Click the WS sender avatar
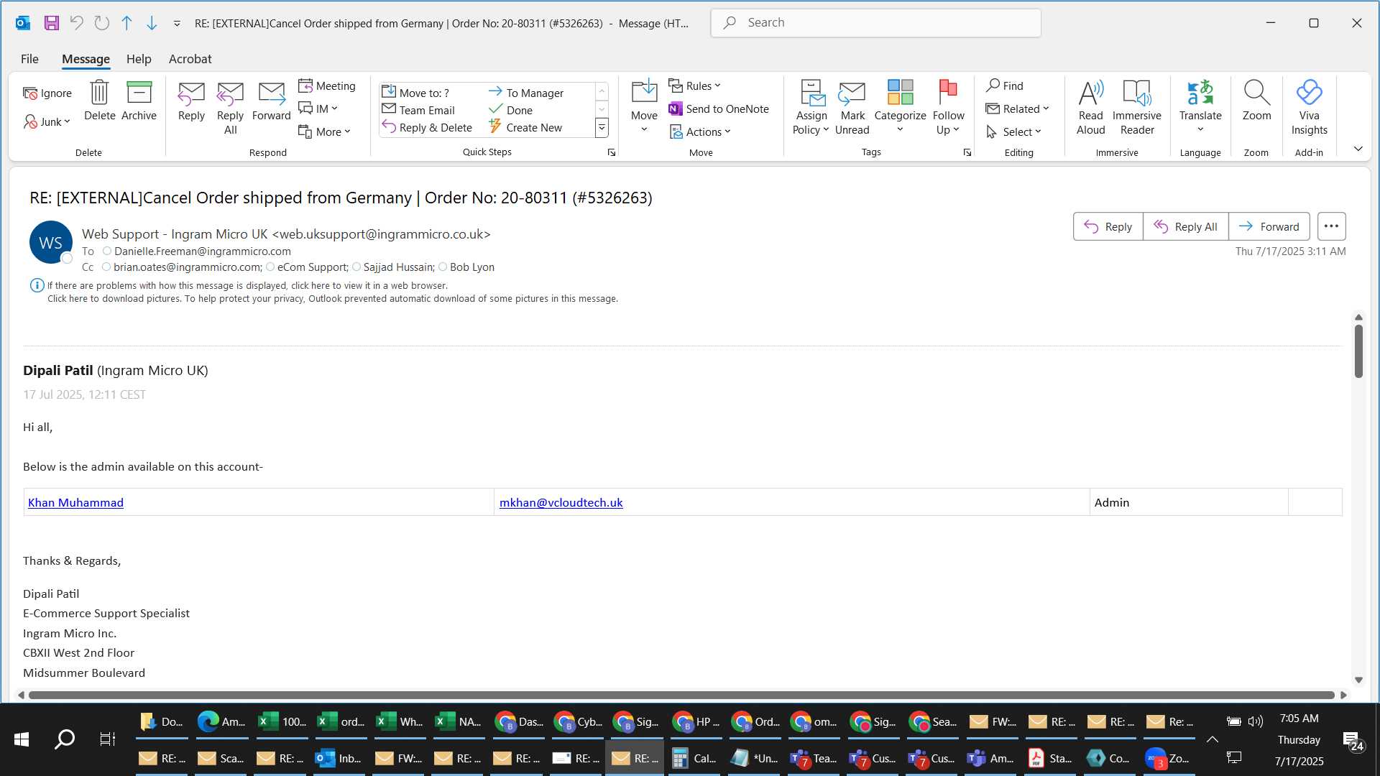The width and height of the screenshot is (1380, 776). (50, 243)
